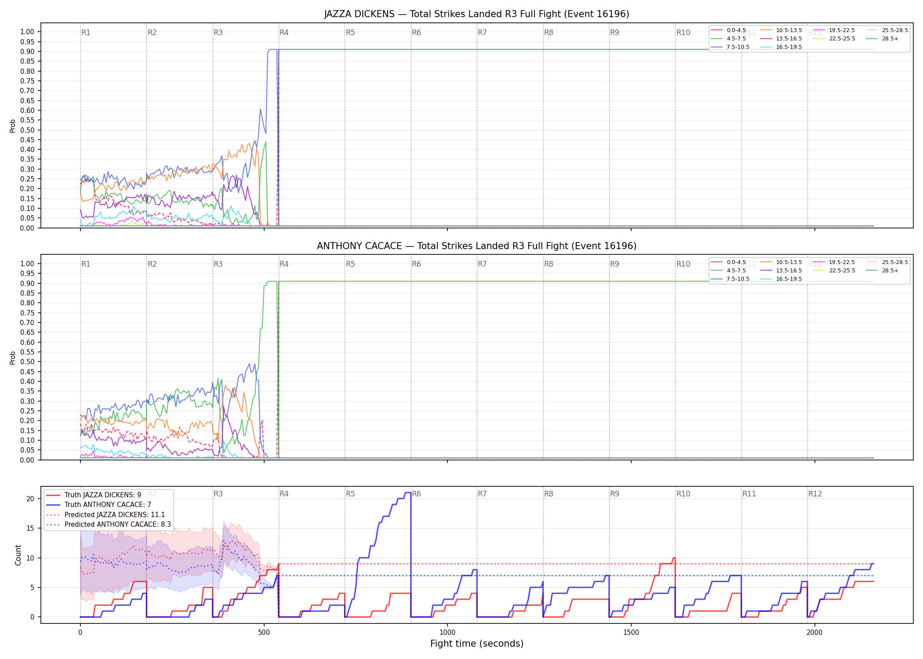
Task: Click the R12 label in the bottom chart
Action: 815,494
